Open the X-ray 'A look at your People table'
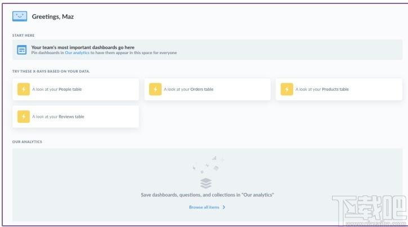This screenshot has height=227, width=408. (x=75, y=90)
